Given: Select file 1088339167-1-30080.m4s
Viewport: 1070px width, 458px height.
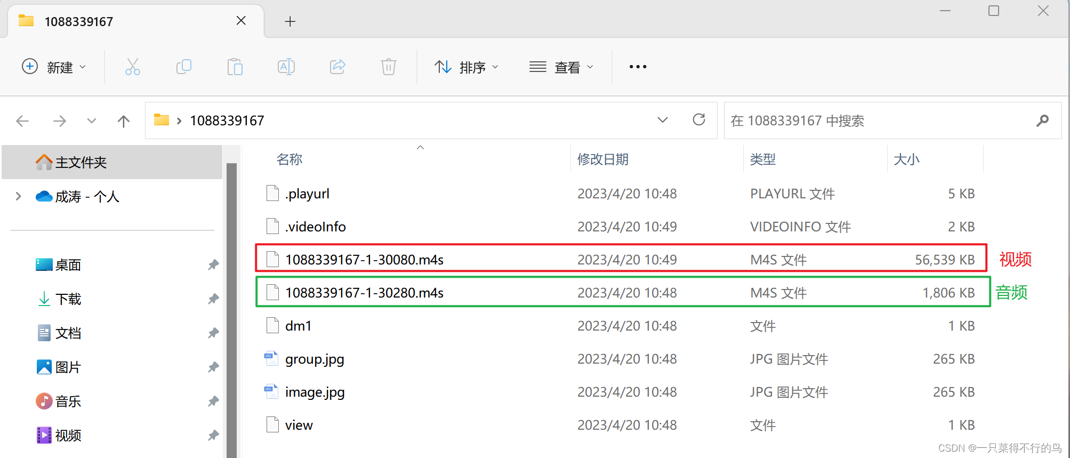Looking at the screenshot, I should pyautogui.click(x=365, y=260).
